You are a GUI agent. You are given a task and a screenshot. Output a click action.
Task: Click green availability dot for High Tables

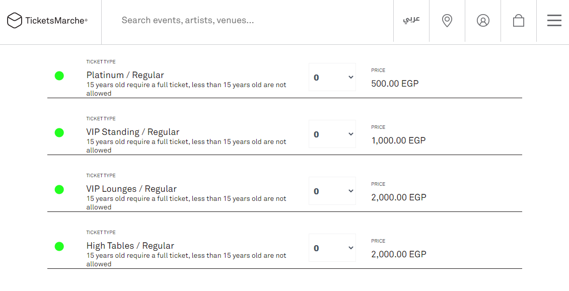59,247
